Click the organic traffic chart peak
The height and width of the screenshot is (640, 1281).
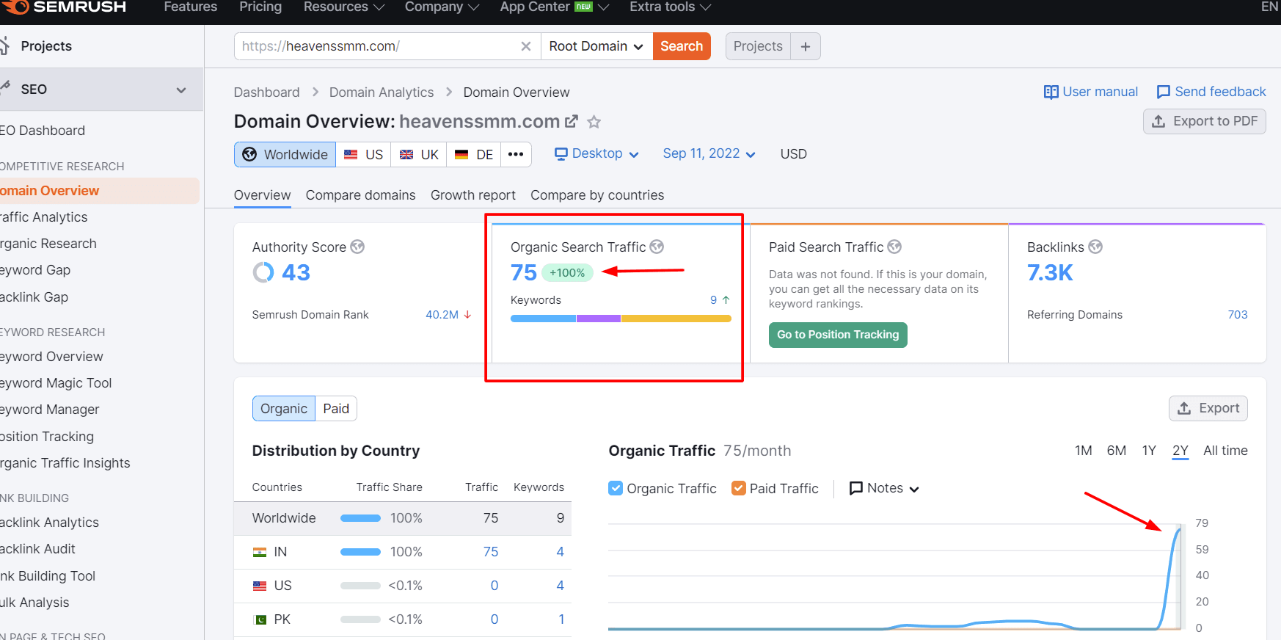pyautogui.click(x=1180, y=529)
